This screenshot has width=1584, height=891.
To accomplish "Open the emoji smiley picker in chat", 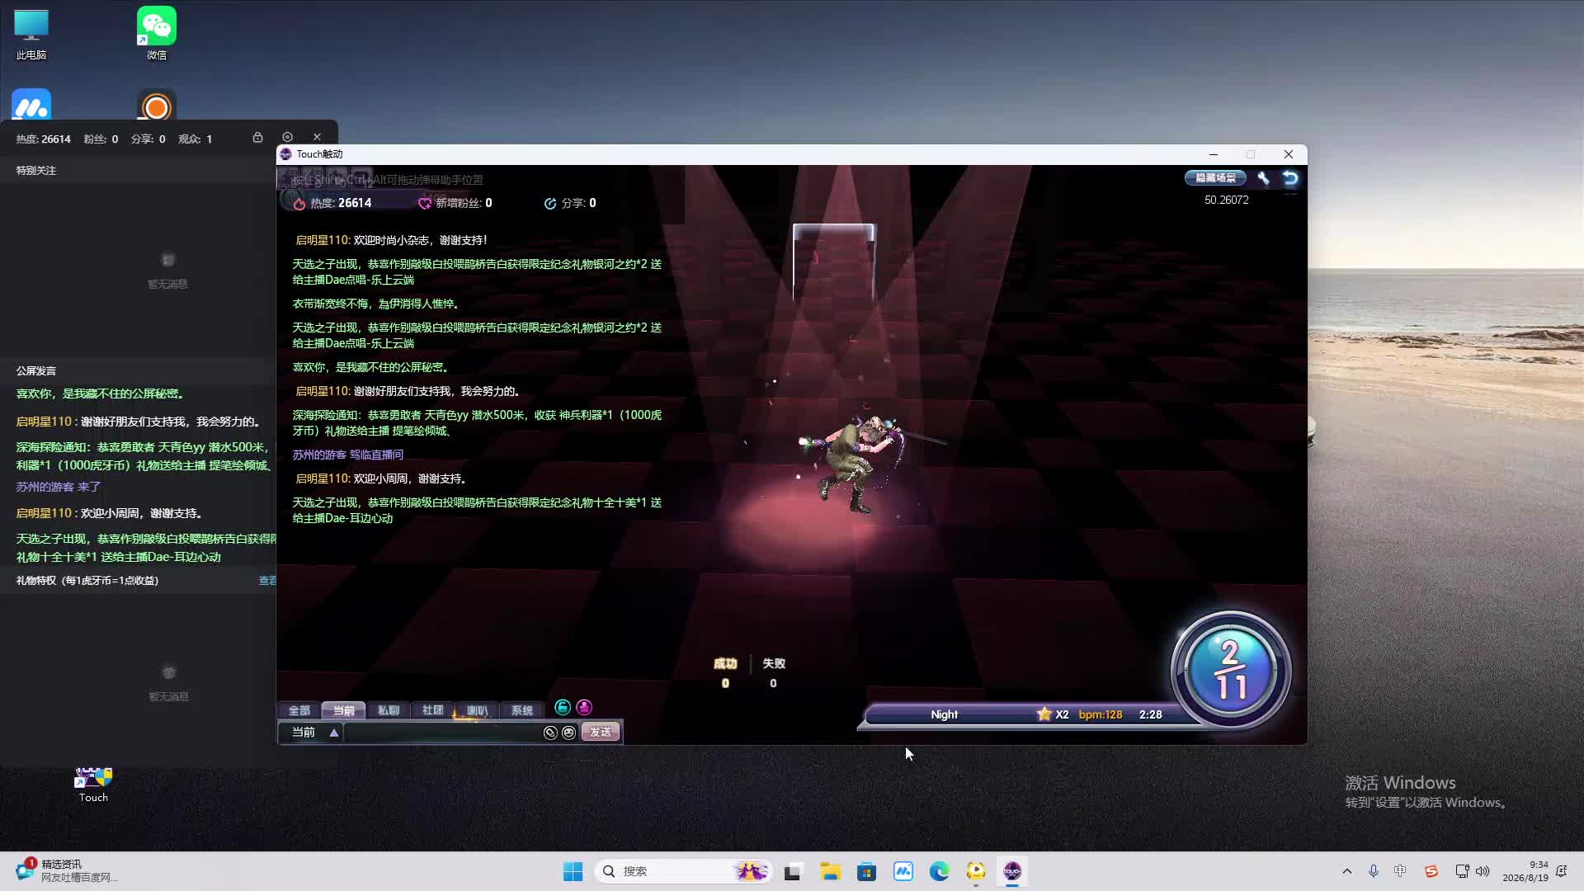I will (568, 733).
